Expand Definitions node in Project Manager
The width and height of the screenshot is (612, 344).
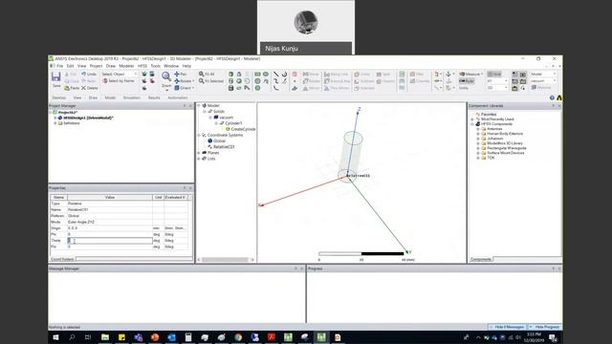click(x=55, y=123)
